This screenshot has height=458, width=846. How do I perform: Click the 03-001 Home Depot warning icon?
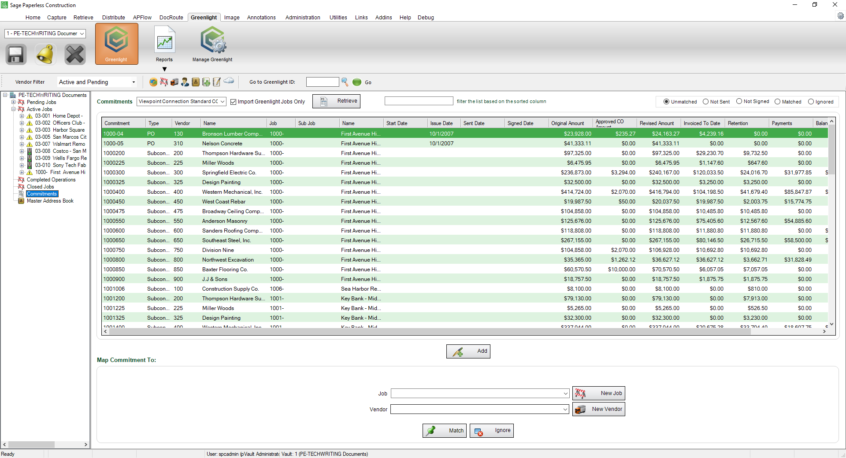[30, 116]
